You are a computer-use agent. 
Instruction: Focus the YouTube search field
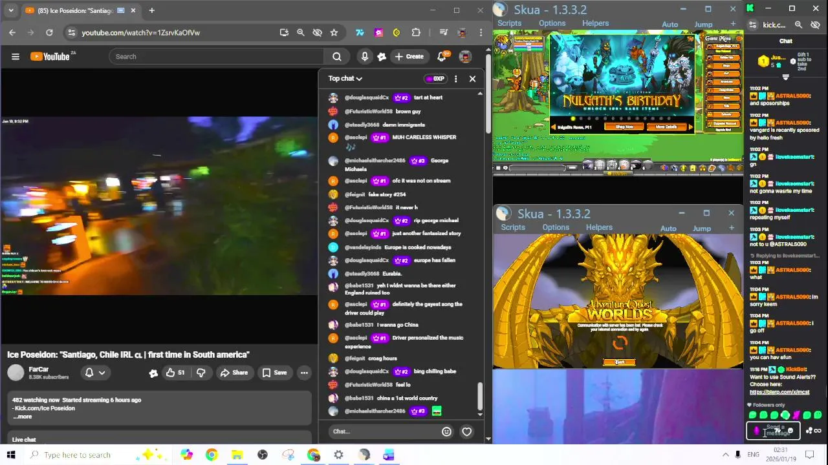point(216,56)
